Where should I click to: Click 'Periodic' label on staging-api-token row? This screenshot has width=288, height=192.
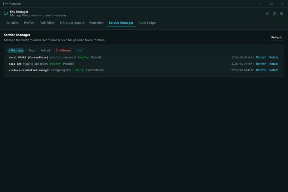pos(69,64)
